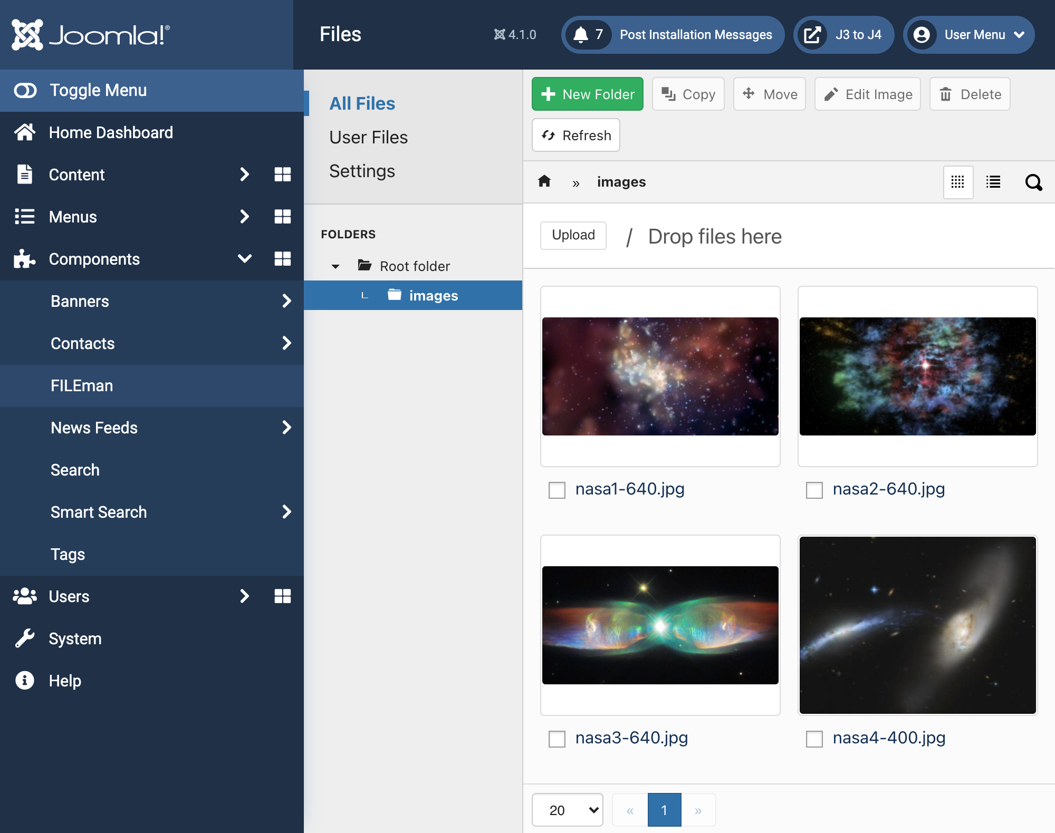
Task: Expand Banners submenu arrow
Action: 286,301
